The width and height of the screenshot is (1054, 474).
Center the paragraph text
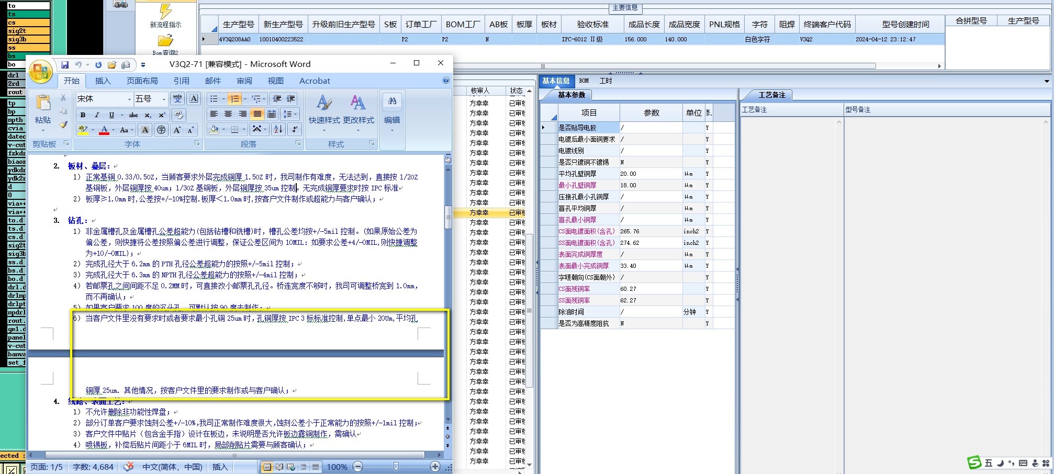click(x=228, y=114)
